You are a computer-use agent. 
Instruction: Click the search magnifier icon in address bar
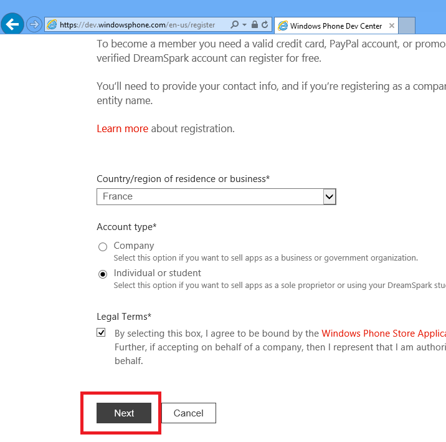[234, 25]
